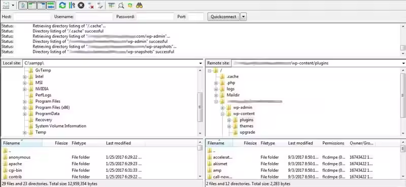Sort remote list by Permissions column
406x187 pixels.
pos(333,143)
